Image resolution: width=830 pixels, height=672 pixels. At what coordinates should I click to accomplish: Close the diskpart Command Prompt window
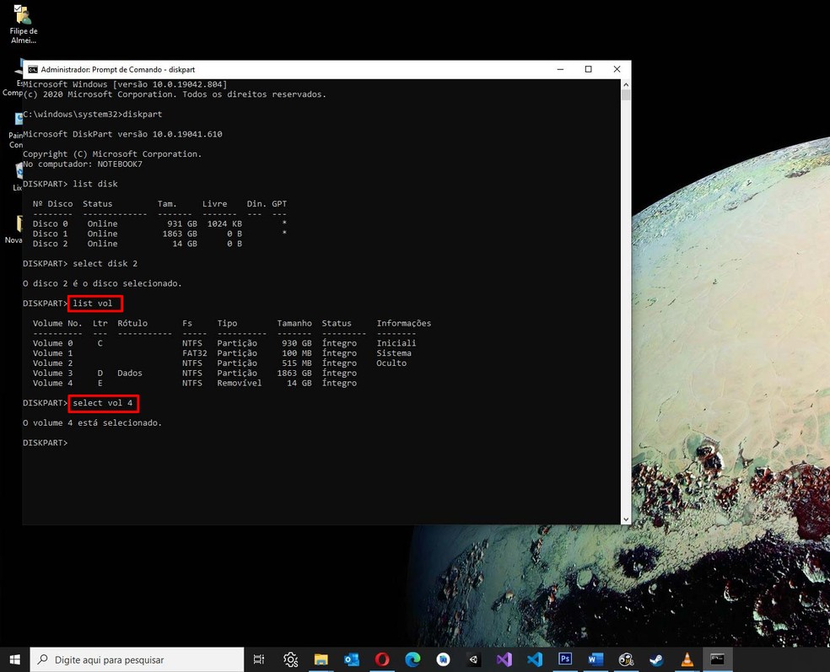(617, 69)
